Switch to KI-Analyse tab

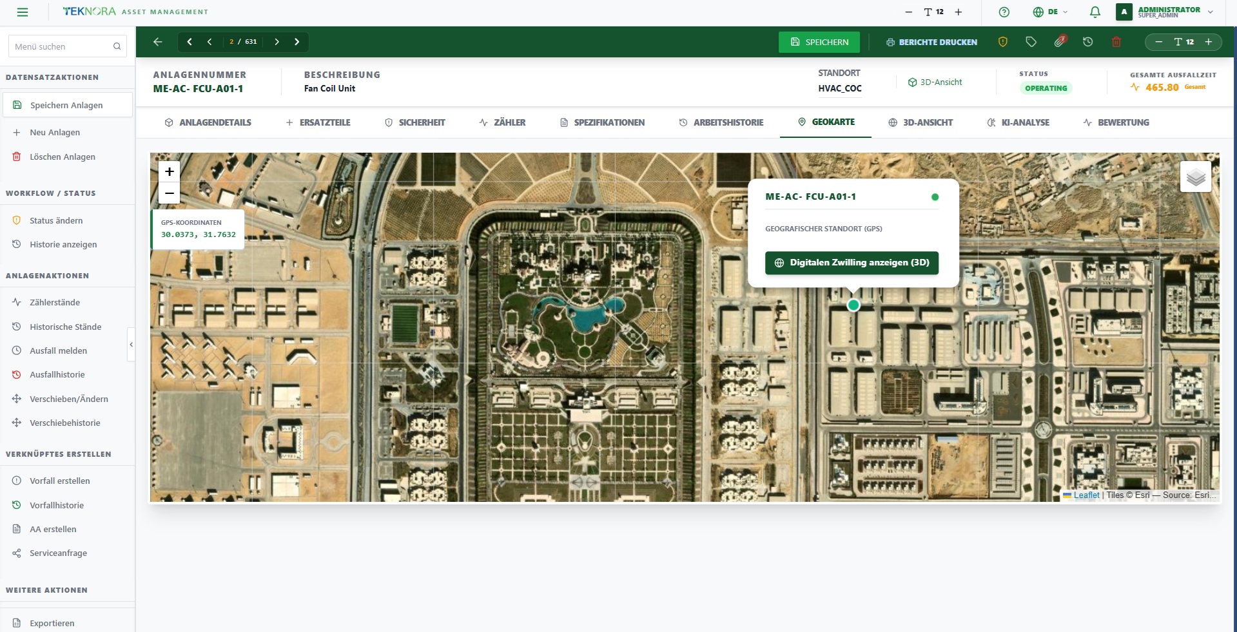pyautogui.click(x=1018, y=122)
